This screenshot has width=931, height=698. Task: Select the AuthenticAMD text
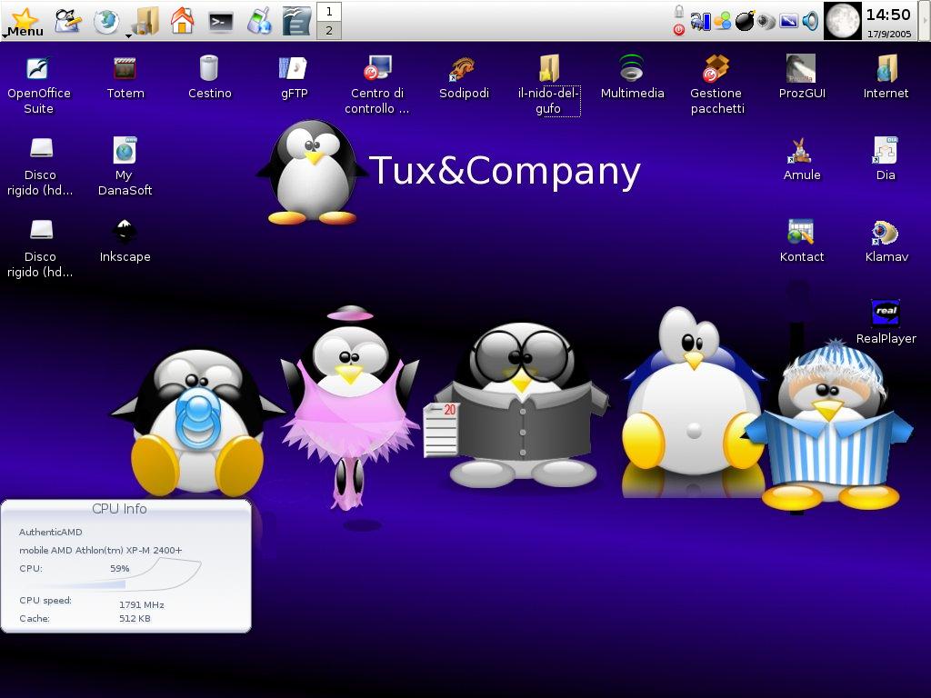click(x=51, y=533)
